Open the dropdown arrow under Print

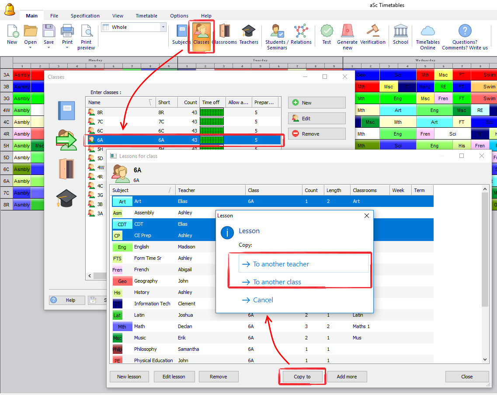pos(67,48)
